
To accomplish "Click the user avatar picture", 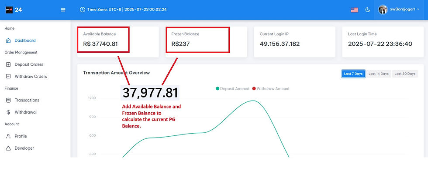I will 383,10.
